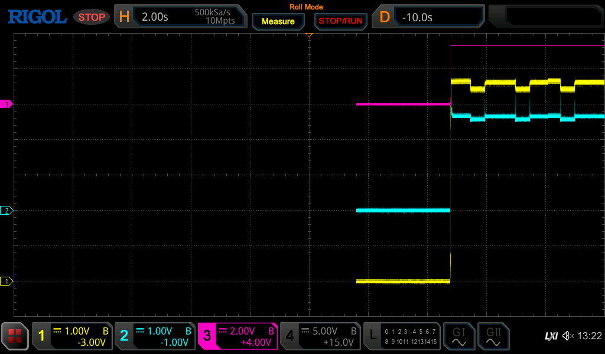This screenshot has height=354, width=605.
Task: Click the RIGOL logo
Action: (x=37, y=17)
